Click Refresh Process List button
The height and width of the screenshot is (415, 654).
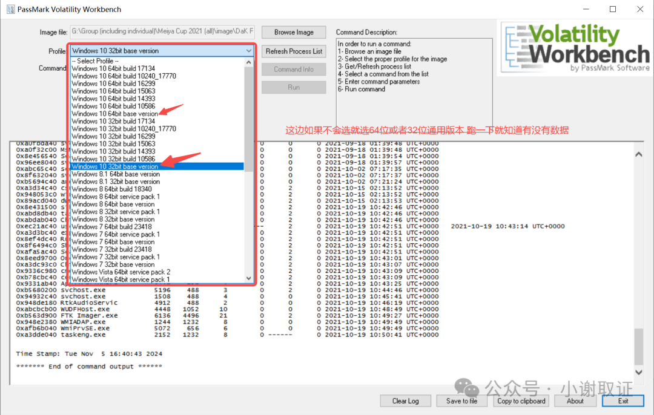pos(294,51)
